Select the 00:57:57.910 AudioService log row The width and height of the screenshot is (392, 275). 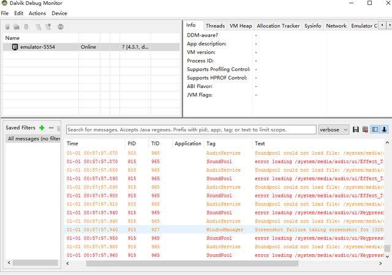point(225,204)
